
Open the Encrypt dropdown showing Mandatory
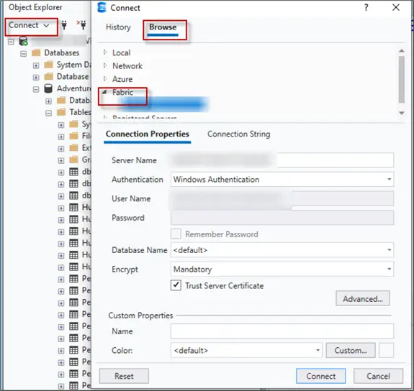point(389,269)
